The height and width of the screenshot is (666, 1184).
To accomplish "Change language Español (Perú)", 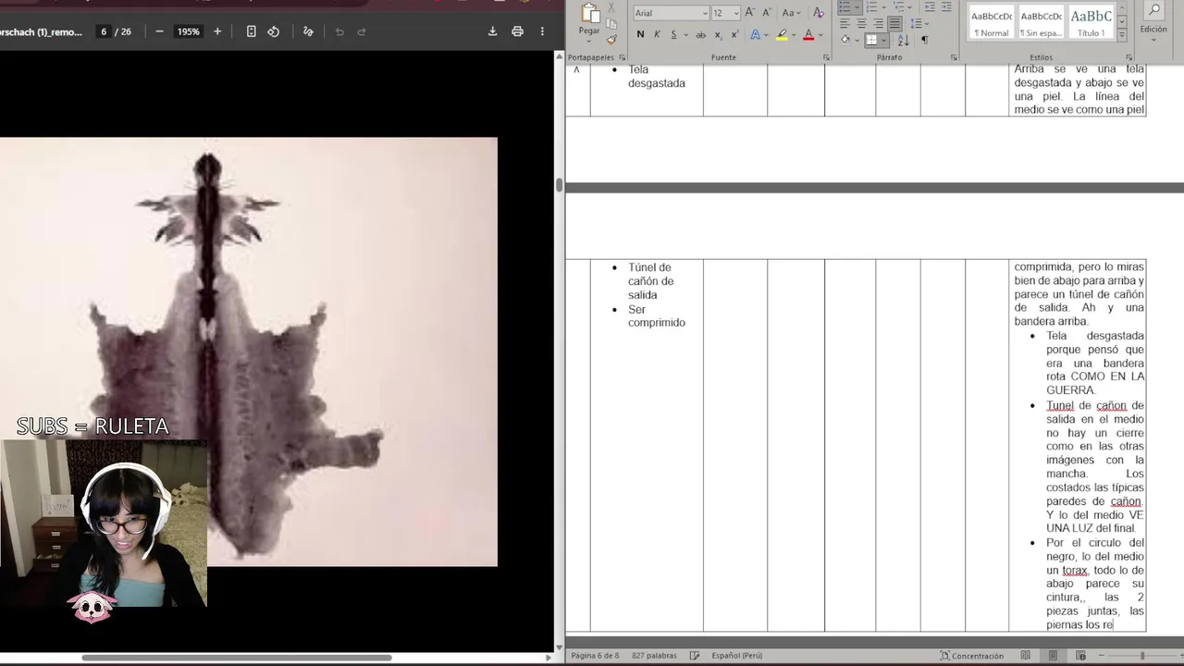I will (x=736, y=656).
